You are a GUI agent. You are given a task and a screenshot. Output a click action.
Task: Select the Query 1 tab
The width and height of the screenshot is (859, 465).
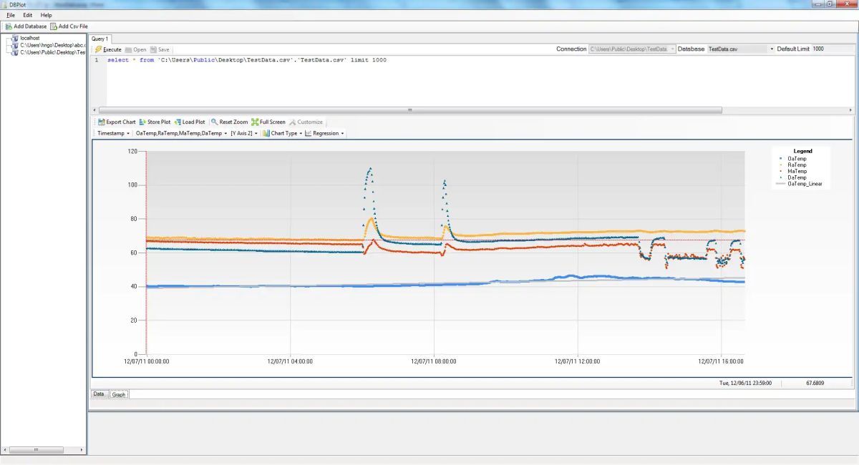[x=100, y=39]
